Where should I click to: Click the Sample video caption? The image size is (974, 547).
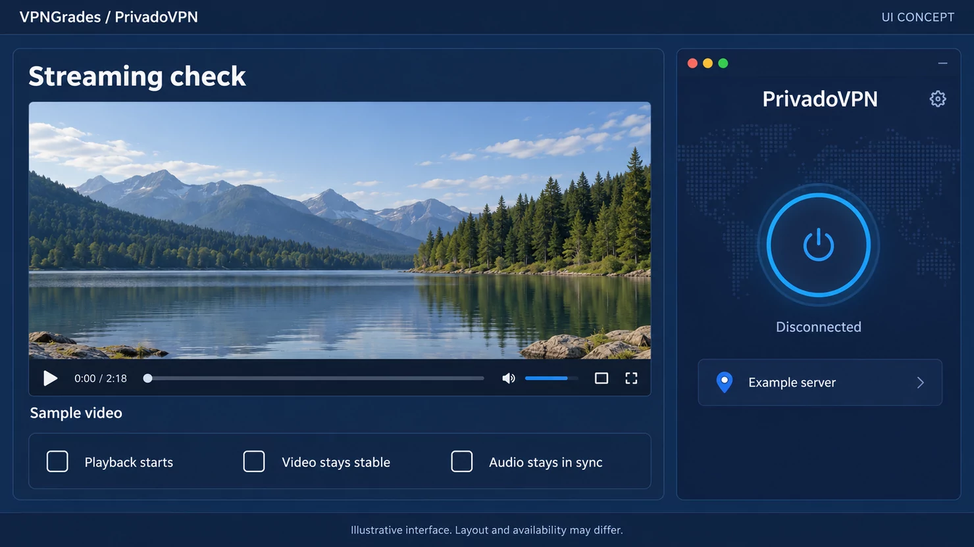click(x=76, y=413)
